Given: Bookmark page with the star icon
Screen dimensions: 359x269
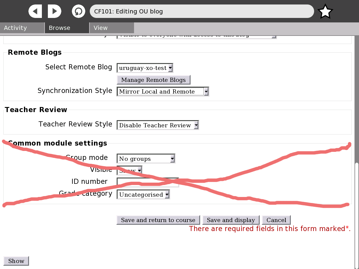Looking at the screenshot, I should pyautogui.click(x=325, y=12).
